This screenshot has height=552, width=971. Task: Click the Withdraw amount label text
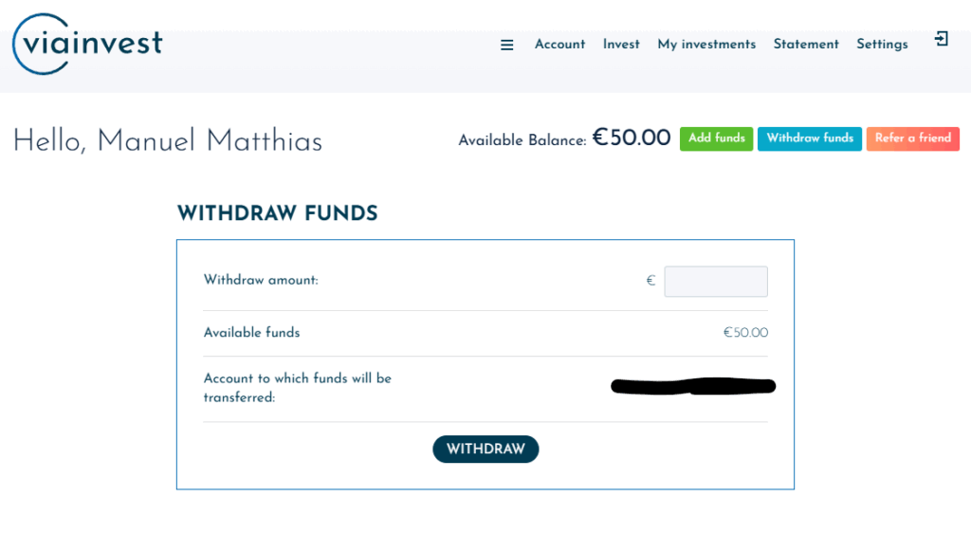[261, 281]
